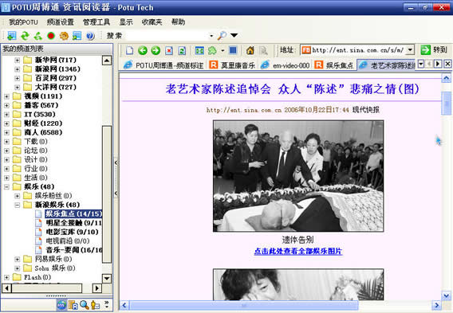Switch to POTU周博通-频道标注 tab
The image size is (453, 313).
(x=163, y=65)
